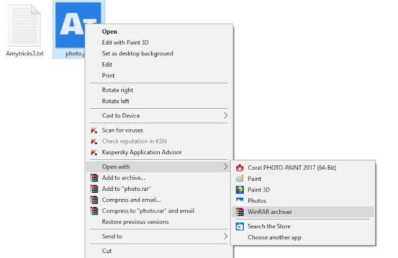
Task: Open with Photos in the submenu
Action: [303, 201]
